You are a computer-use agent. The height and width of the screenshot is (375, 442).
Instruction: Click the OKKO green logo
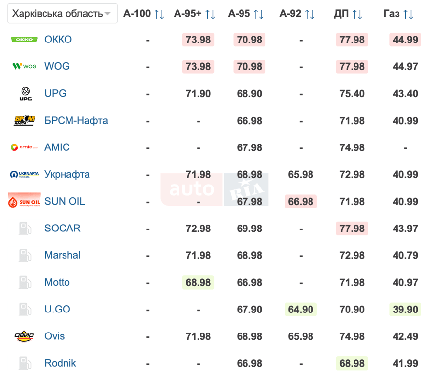(24, 40)
